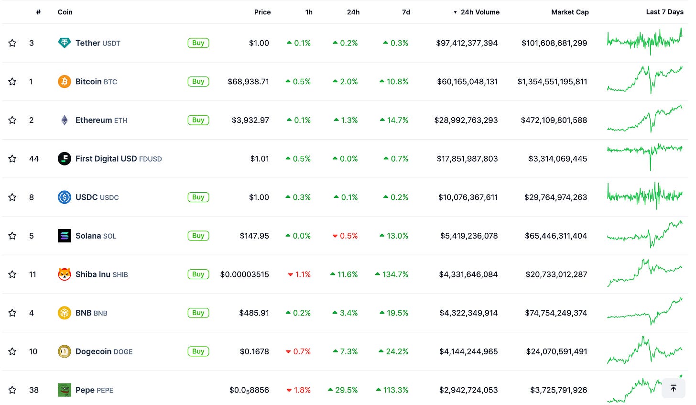Screen dimensions: 696x405
Task: Click the Pepe frog logo icon
Action: tap(64, 390)
